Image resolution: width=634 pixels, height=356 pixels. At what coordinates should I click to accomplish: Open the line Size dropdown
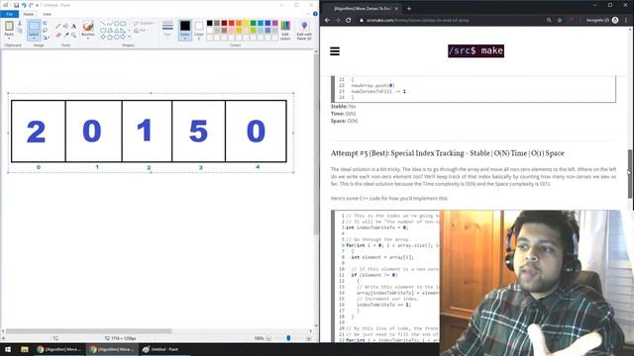pyautogui.click(x=167, y=29)
